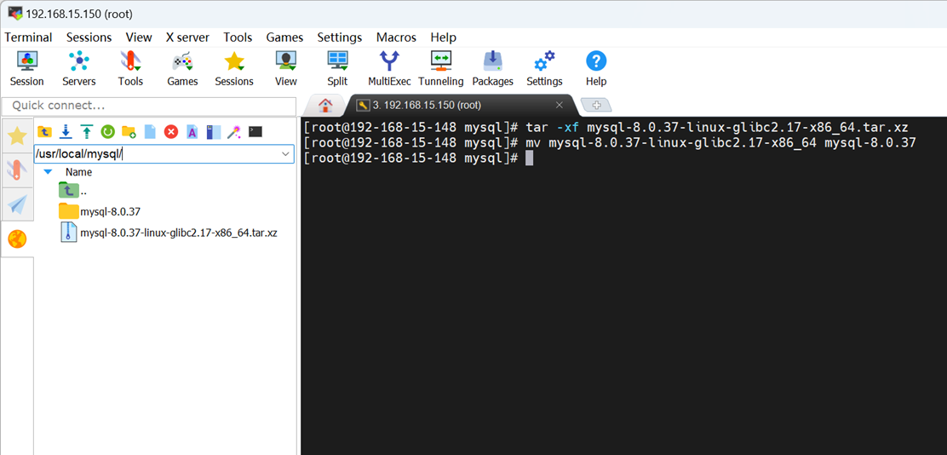Click the Download icon in SFTP toolbar
The image size is (947, 455).
point(65,131)
